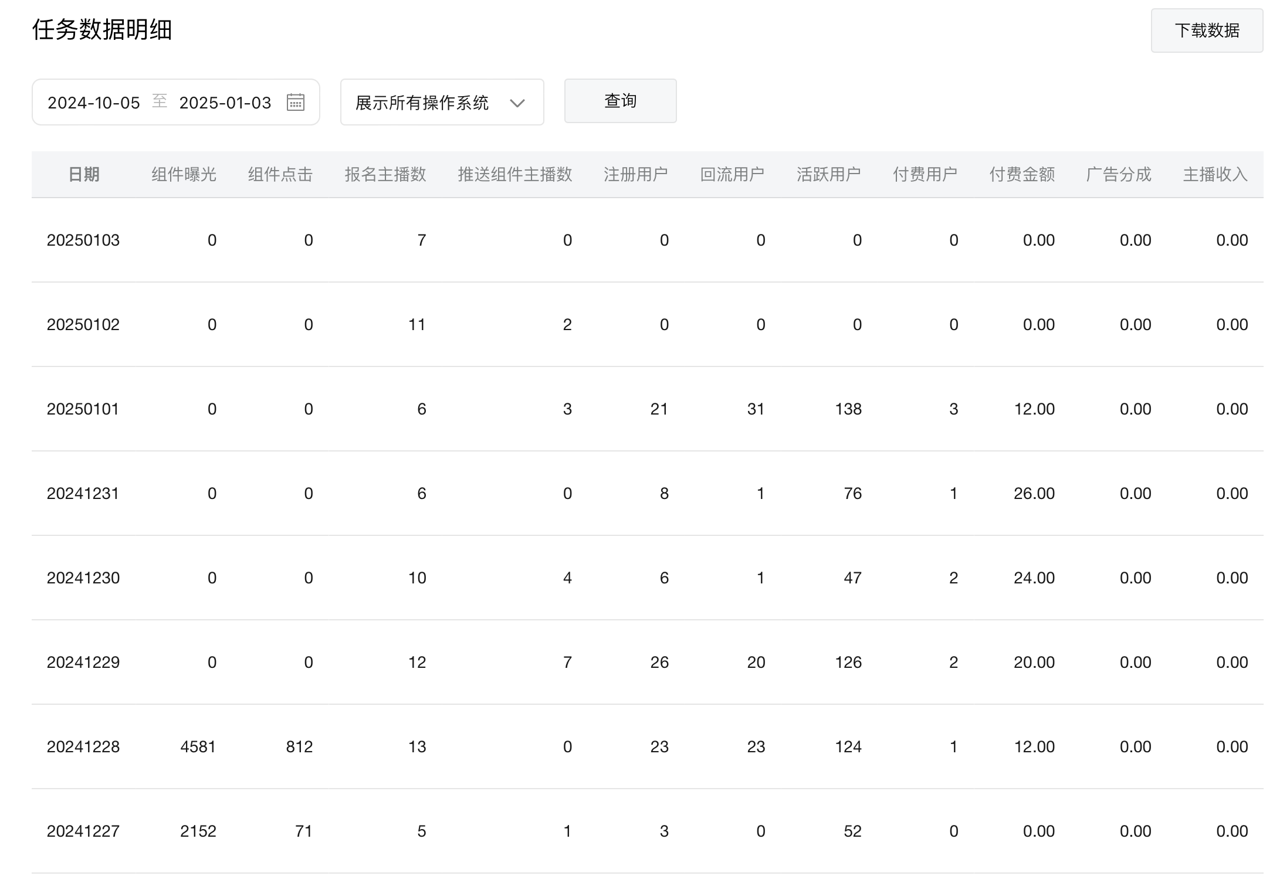1273x876 pixels.
Task: Open the operating system filter dropdown
Action: pos(422,103)
